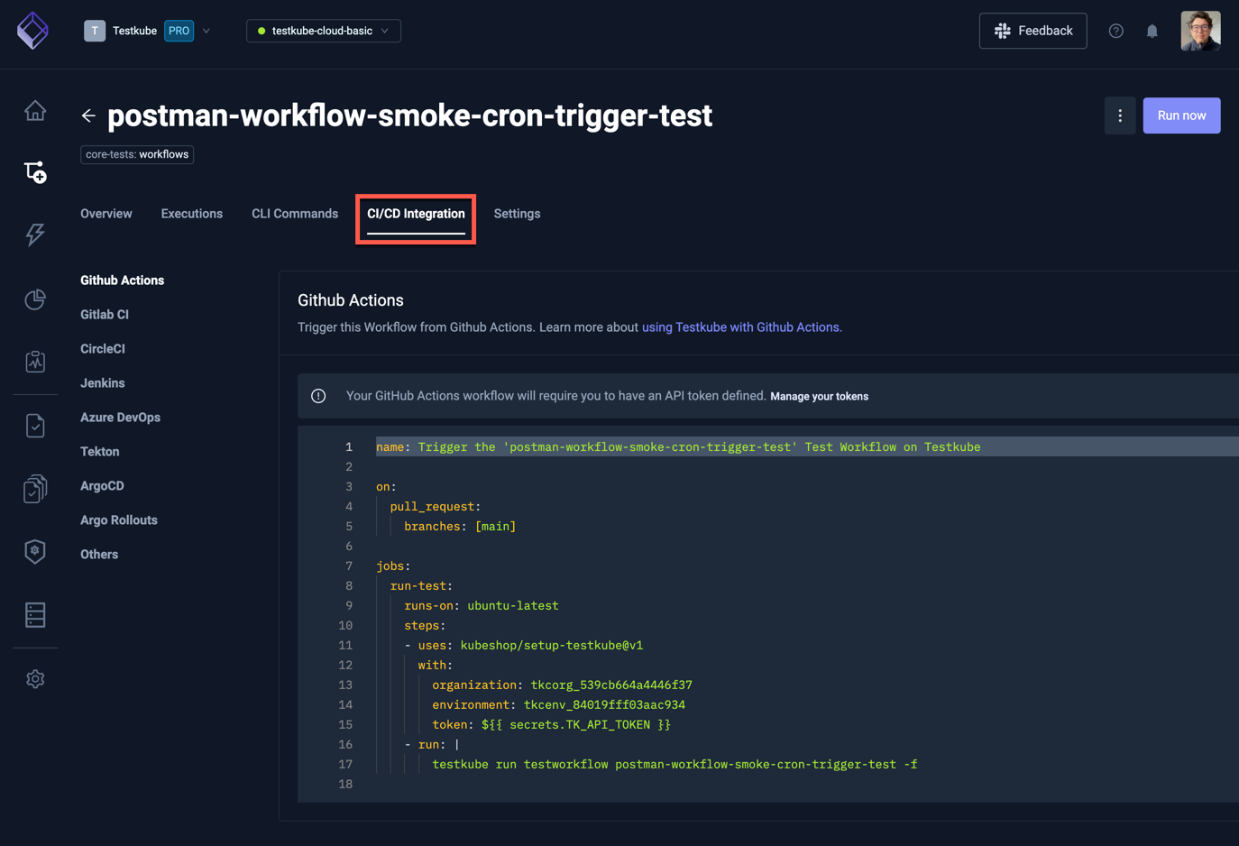Select the create test workflow sidebar icon
Image resolution: width=1239 pixels, height=846 pixels.
pyautogui.click(x=34, y=171)
